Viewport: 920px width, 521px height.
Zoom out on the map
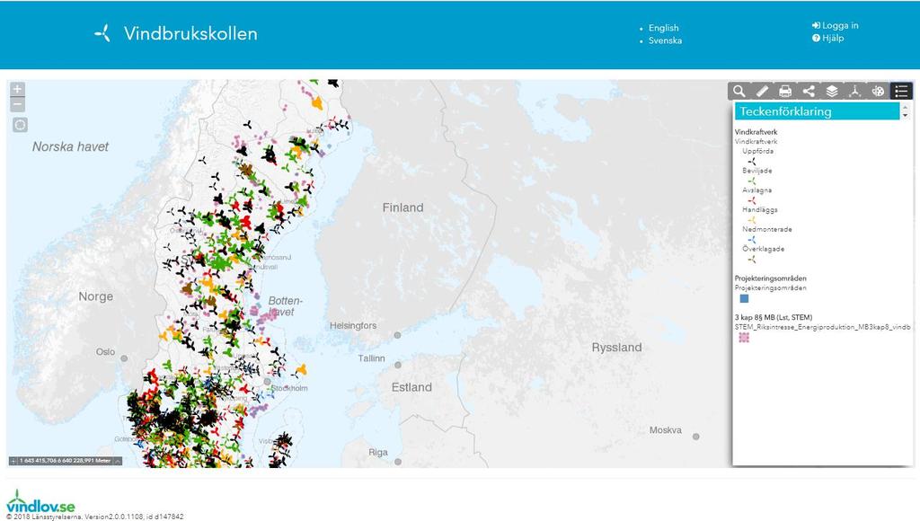tap(18, 104)
